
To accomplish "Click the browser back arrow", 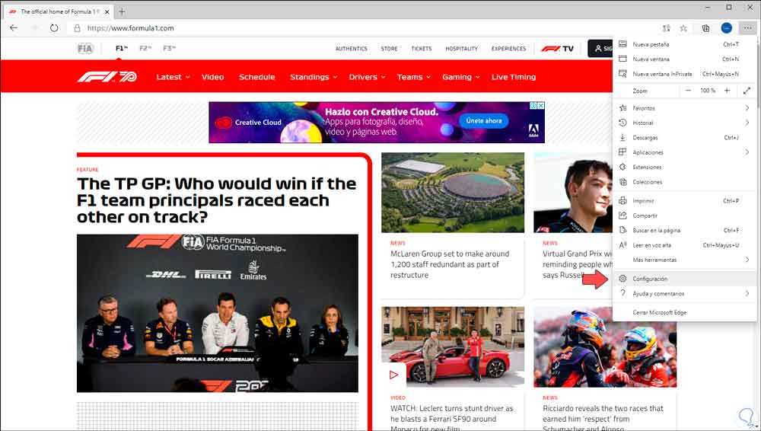I will pyautogui.click(x=14, y=28).
